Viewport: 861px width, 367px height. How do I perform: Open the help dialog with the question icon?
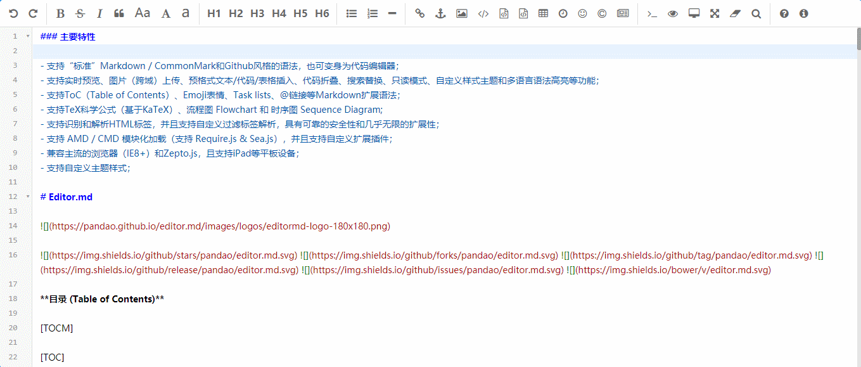[x=784, y=13]
